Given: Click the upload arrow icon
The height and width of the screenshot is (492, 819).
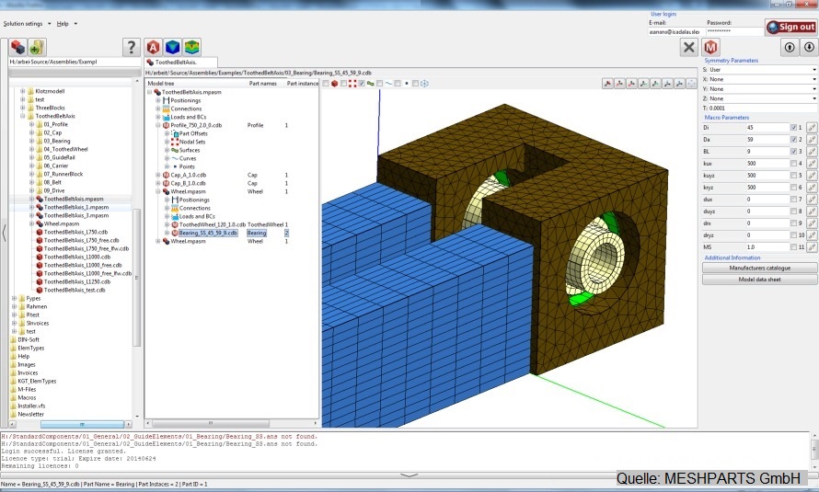Looking at the screenshot, I should click(788, 47).
